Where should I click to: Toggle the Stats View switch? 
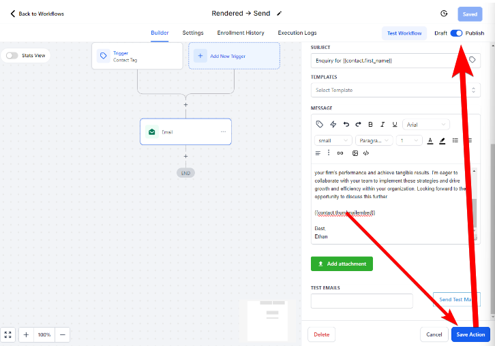click(x=12, y=56)
